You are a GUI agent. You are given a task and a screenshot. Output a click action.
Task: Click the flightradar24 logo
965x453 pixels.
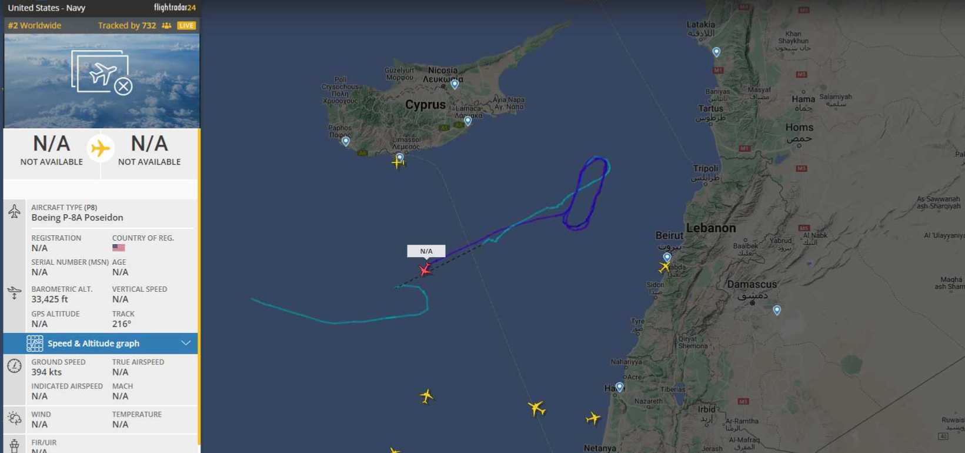tap(175, 8)
